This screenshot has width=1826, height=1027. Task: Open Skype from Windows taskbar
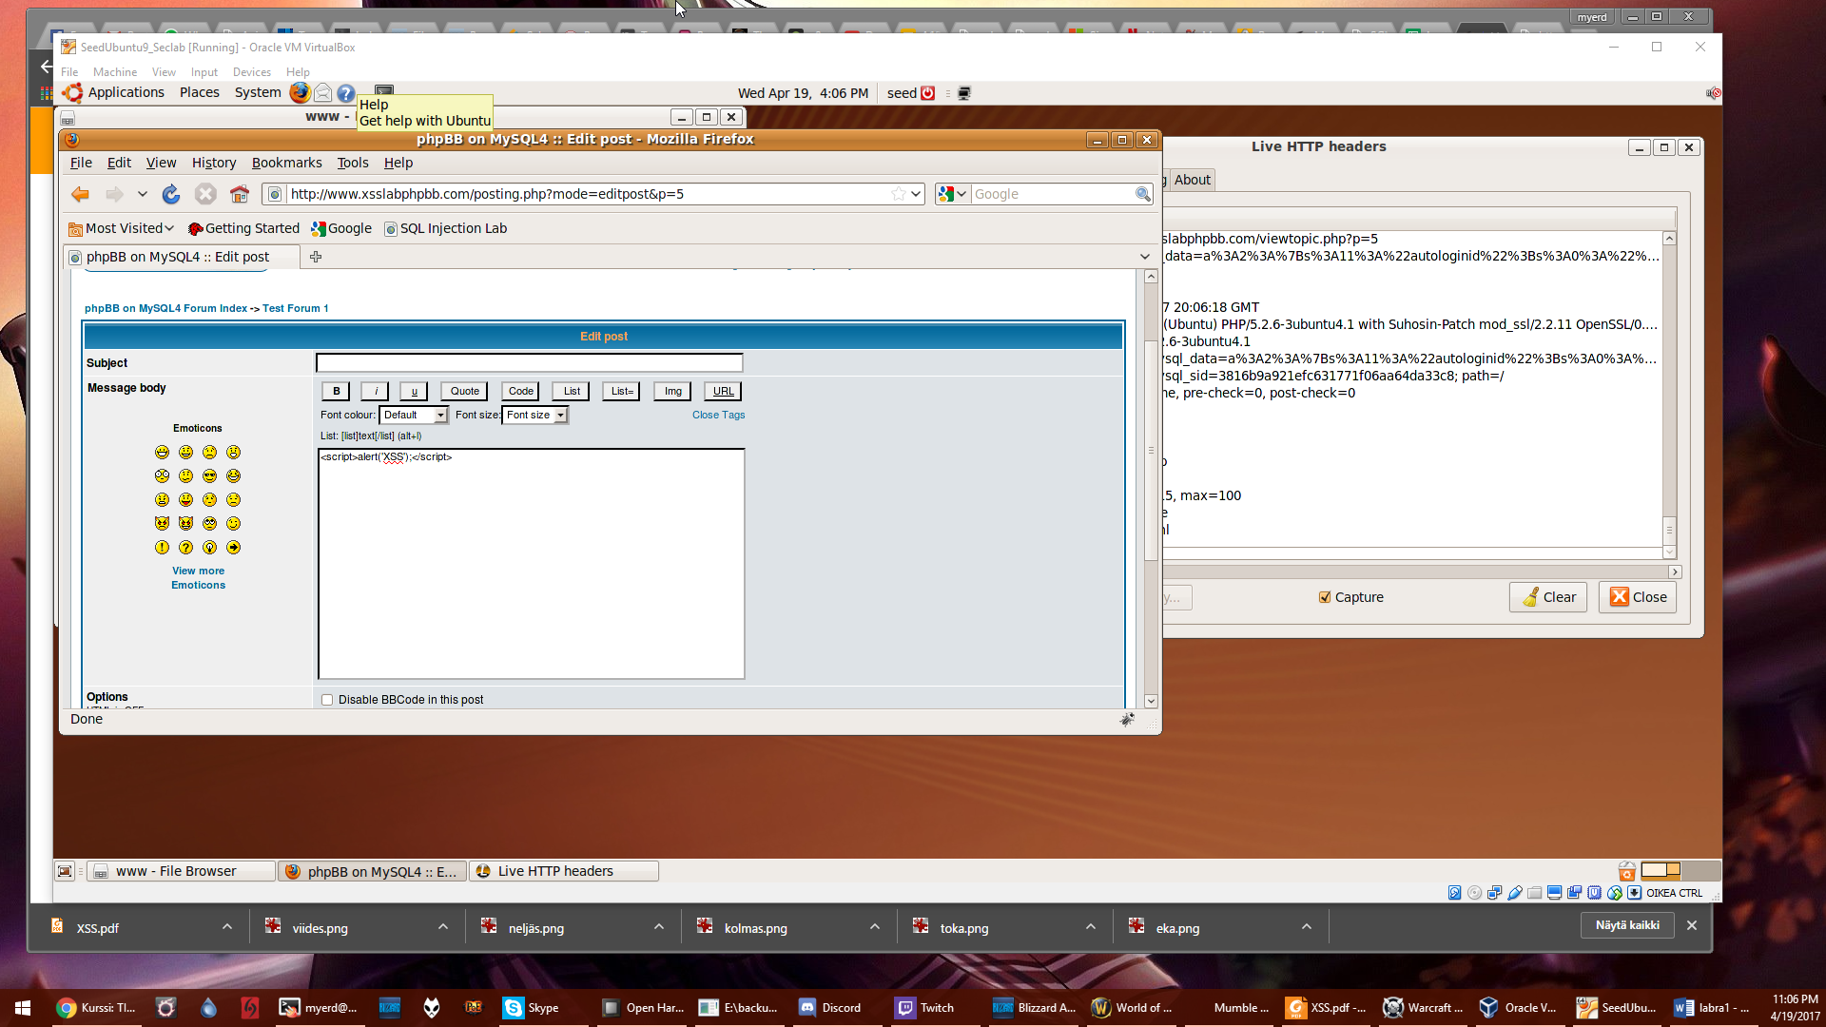tap(533, 1008)
